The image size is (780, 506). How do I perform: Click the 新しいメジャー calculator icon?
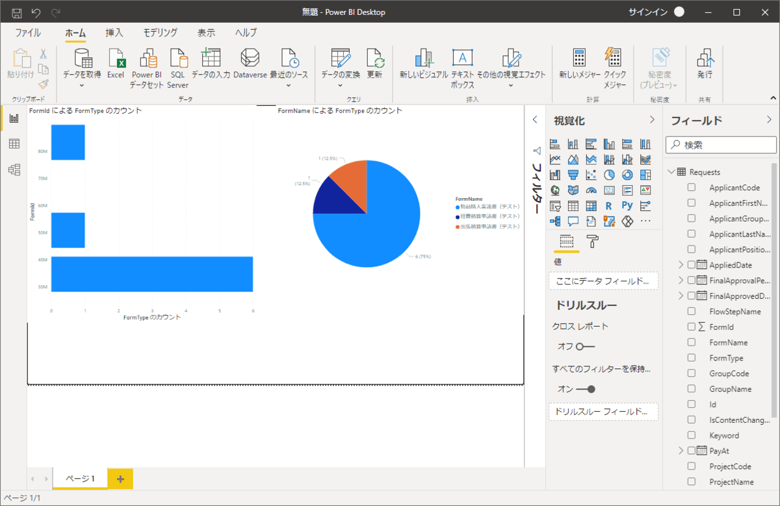pos(579,60)
